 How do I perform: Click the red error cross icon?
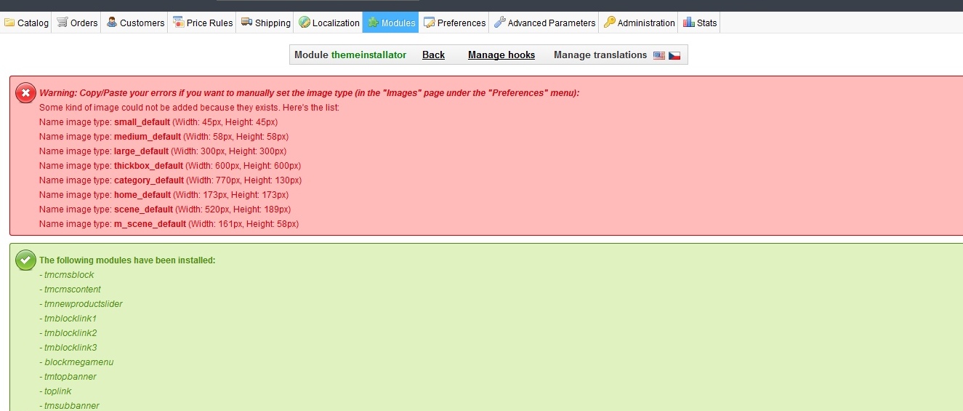(x=25, y=93)
